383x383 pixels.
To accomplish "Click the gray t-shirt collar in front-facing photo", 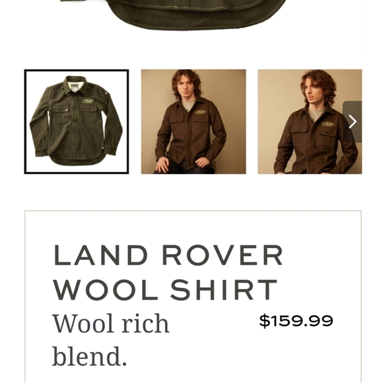I will point(190,104).
